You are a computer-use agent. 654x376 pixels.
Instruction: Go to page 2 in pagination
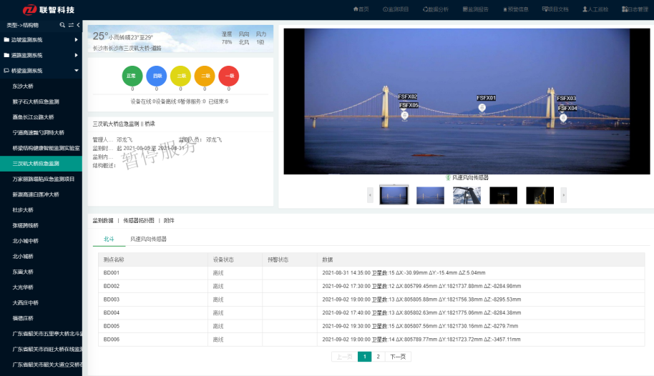378,357
